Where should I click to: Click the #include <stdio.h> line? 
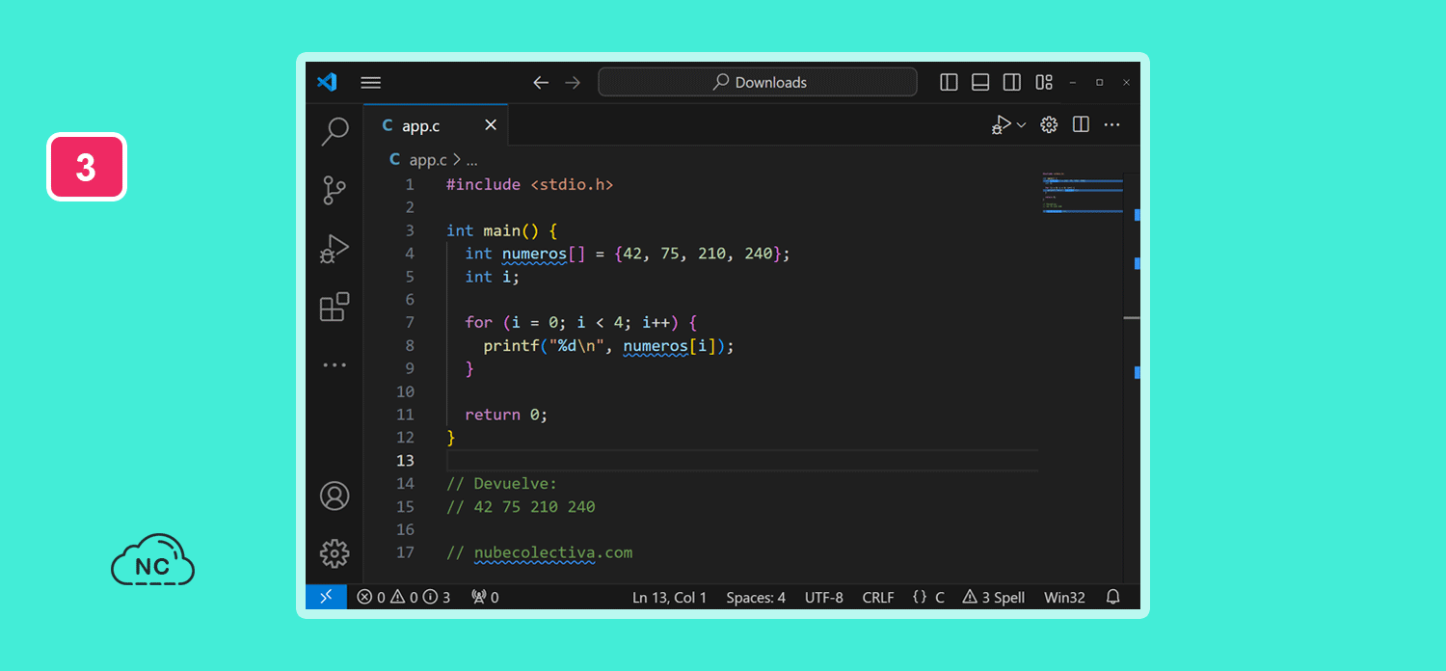tap(529, 184)
